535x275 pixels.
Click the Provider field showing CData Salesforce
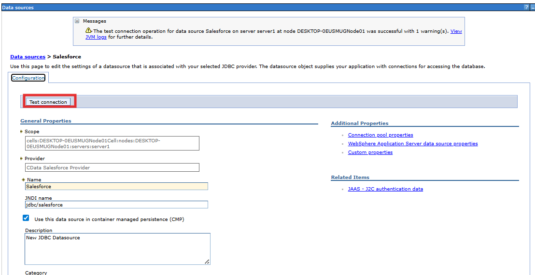click(112, 167)
